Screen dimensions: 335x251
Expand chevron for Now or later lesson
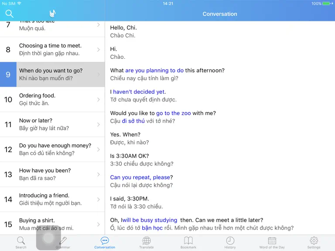(x=99, y=125)
